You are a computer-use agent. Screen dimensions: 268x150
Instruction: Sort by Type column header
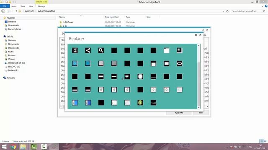point(128,17)
